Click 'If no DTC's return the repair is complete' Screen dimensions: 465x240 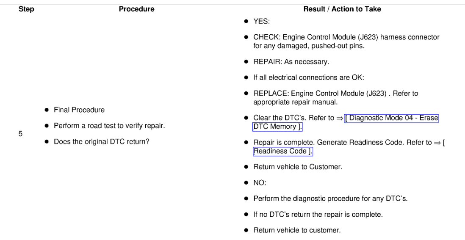pos(318,215)
